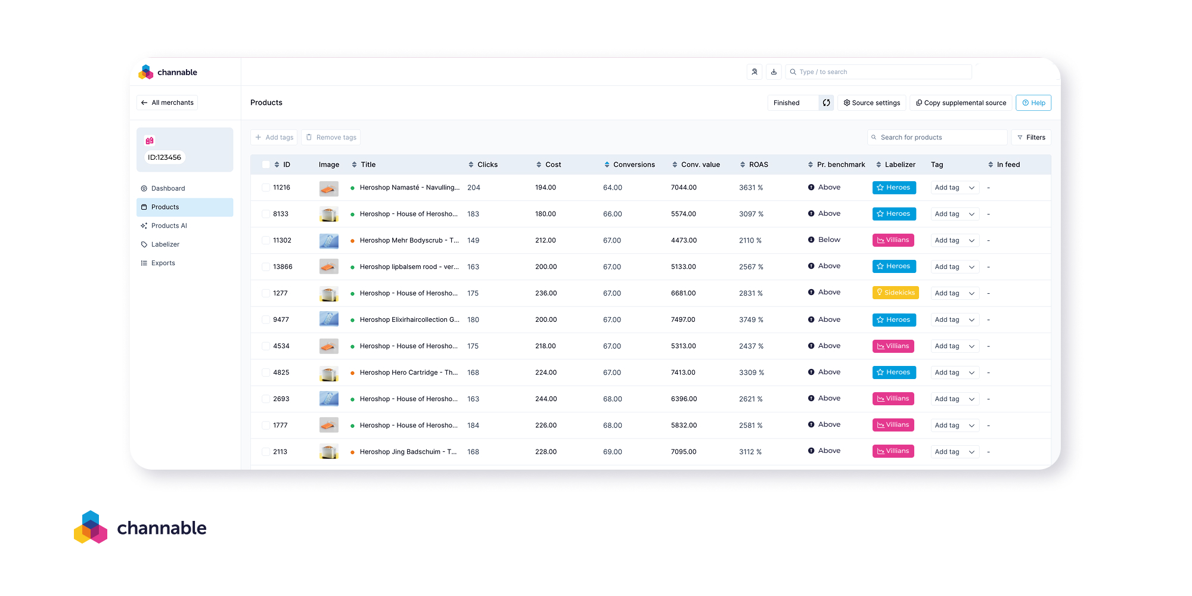Go back to All merchants
The height and width of the screenshot is (596, 1192).
click(x=167, y=103)
